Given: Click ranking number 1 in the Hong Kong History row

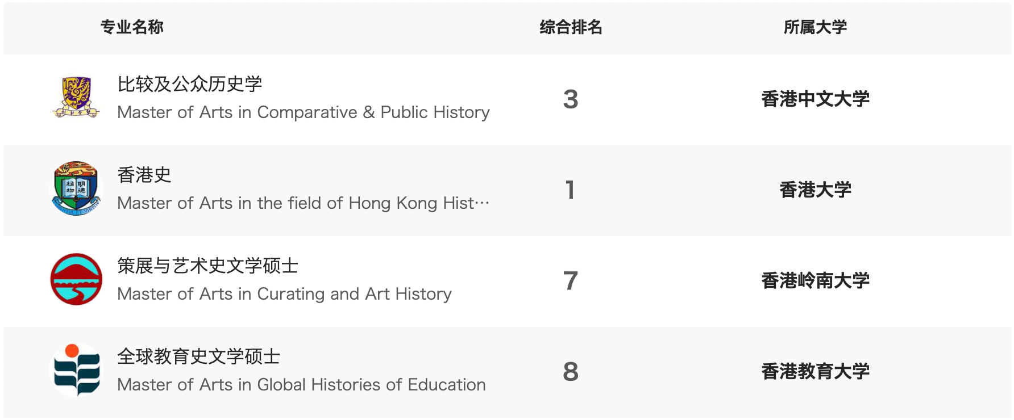Looking at the screenshot, I should click(570, 190).
